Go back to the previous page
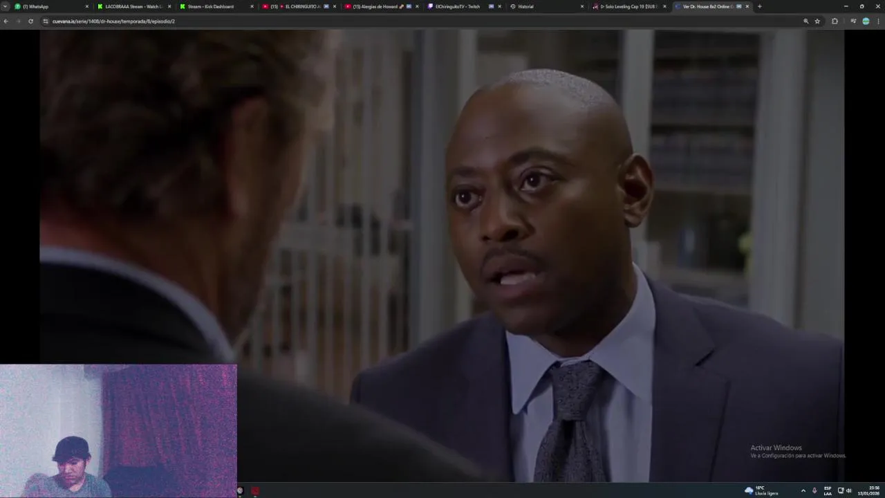885x498 pixels. coord(6,21)
